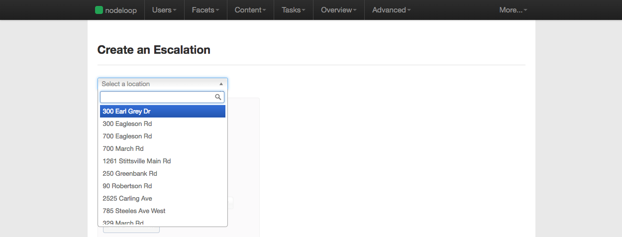Select 300 Earl Grey Dr option

click(163, 112)
